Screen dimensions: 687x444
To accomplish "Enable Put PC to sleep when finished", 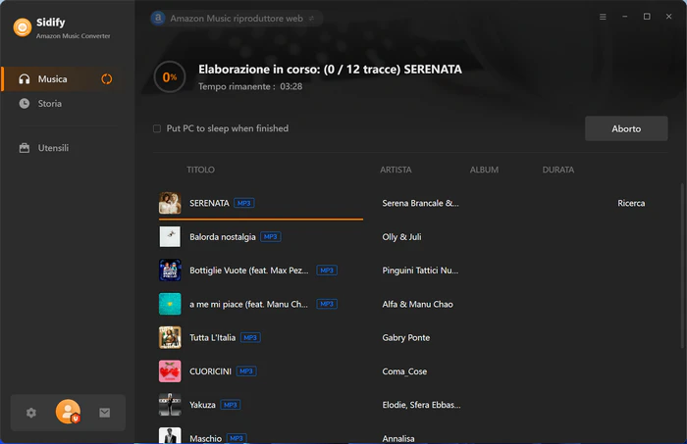I will click(x=157, y=128).
